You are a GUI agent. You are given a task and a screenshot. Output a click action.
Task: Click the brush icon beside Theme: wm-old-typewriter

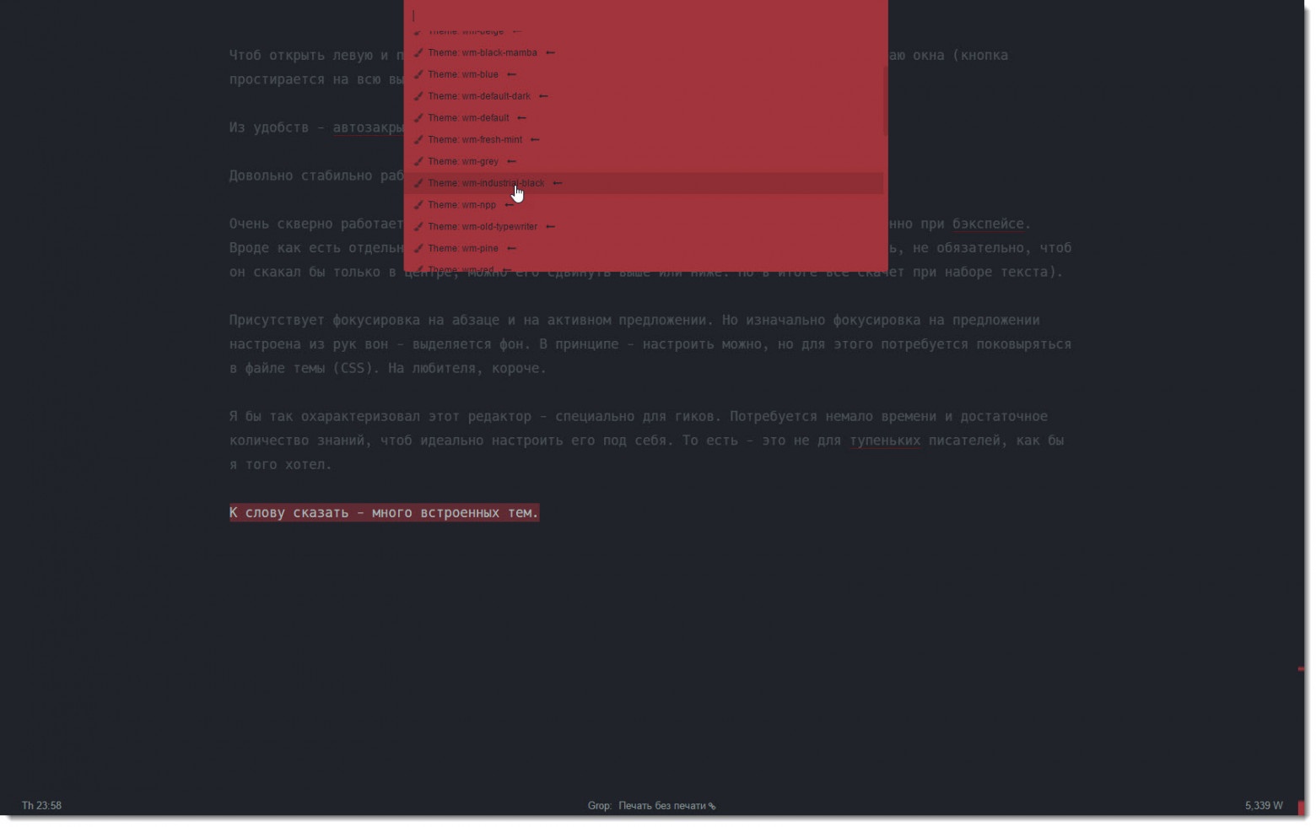418,226
